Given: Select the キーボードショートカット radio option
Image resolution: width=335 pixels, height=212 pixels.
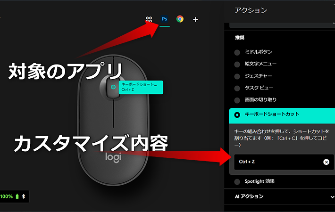Looking at the screenshot, I should click(x=237, y=115).
